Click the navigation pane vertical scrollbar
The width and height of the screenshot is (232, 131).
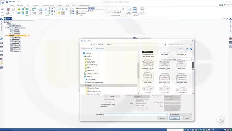[x=138, y=70]
